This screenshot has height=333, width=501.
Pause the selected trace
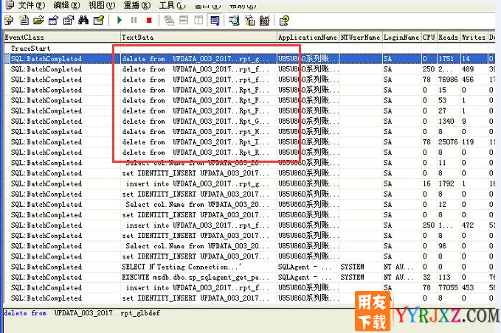[134, 21]
